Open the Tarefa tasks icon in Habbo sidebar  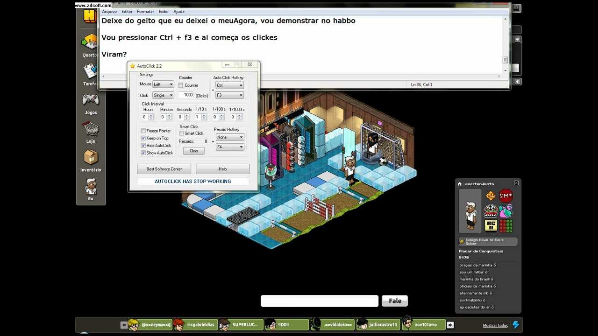point(90,71)
